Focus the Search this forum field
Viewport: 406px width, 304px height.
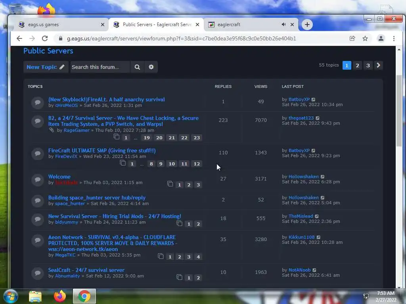pos(100,67)
